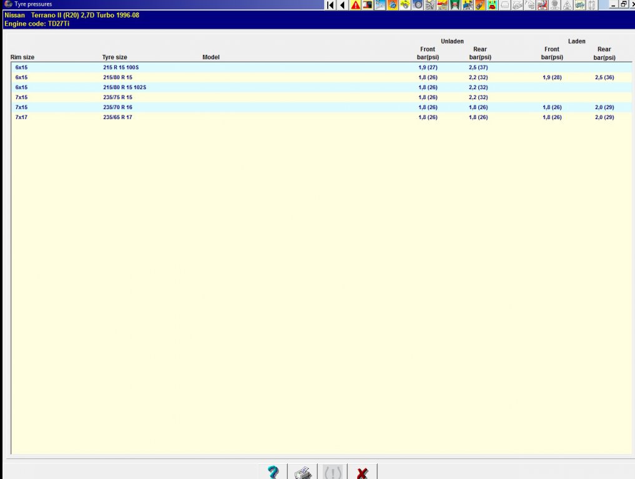Restore down the window
Screen dimensions: 635x479
click(x=623, y=4)
